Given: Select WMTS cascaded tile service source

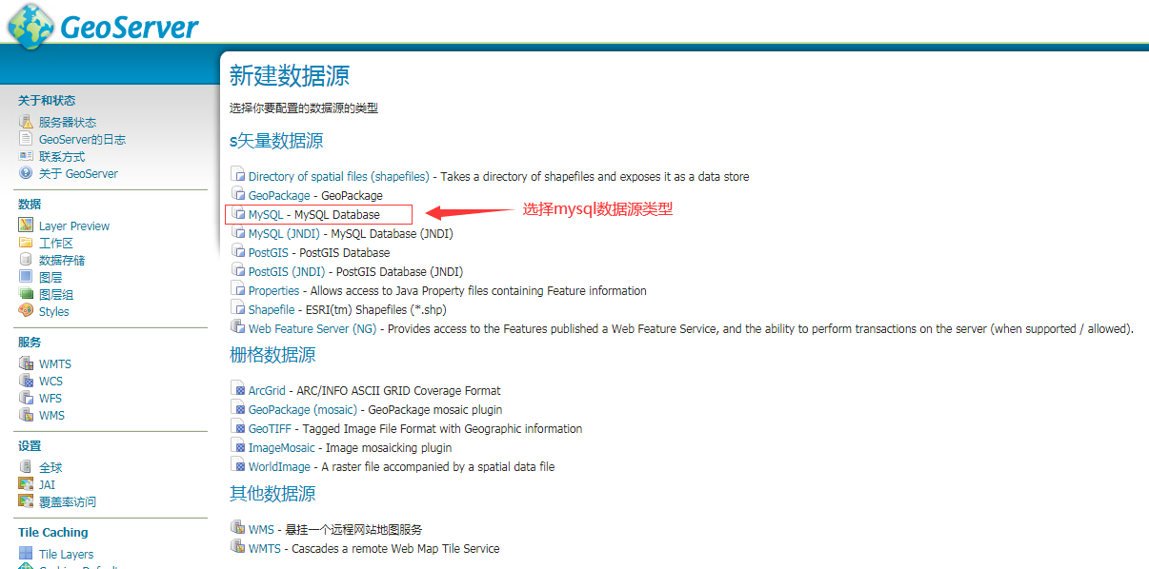Looking at the screenshot, I should point(265,548).
